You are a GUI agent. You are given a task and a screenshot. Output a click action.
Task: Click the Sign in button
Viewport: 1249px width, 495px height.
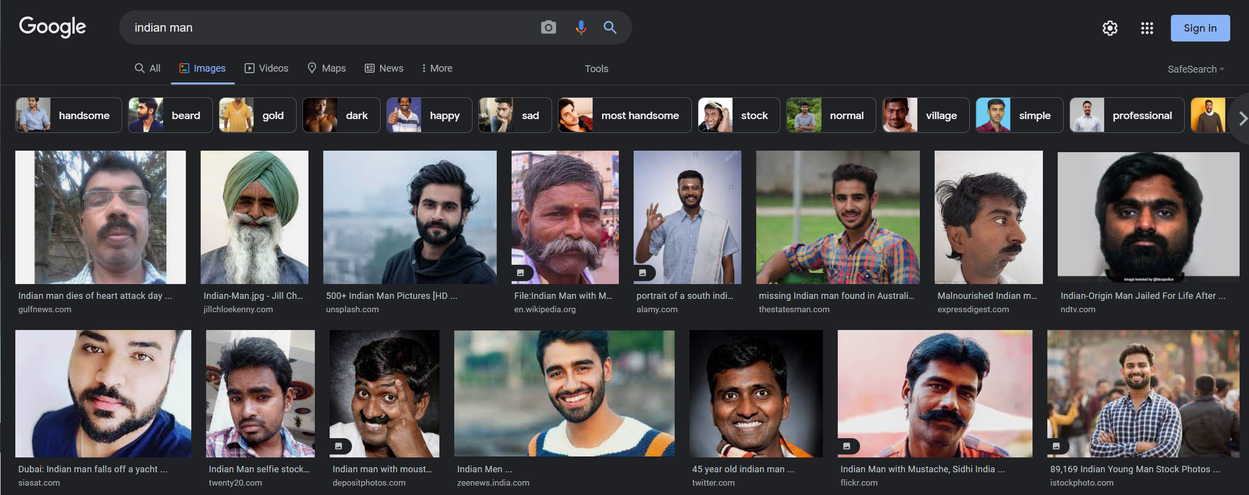(1200, 28)
